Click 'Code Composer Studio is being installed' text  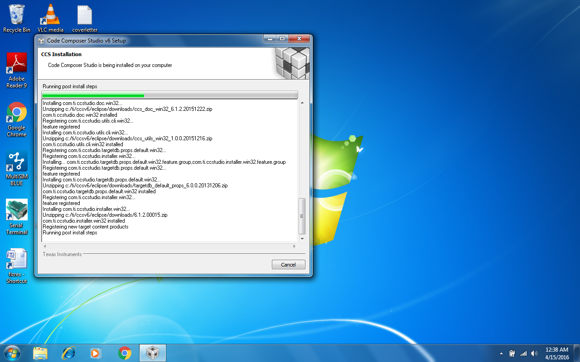pos(110,65)
